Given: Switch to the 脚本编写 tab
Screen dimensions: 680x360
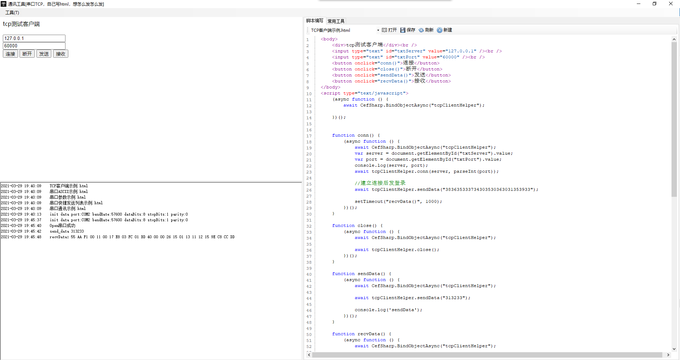Looking at the screenshot, I should pyautogui.click(x=315, y=21).
